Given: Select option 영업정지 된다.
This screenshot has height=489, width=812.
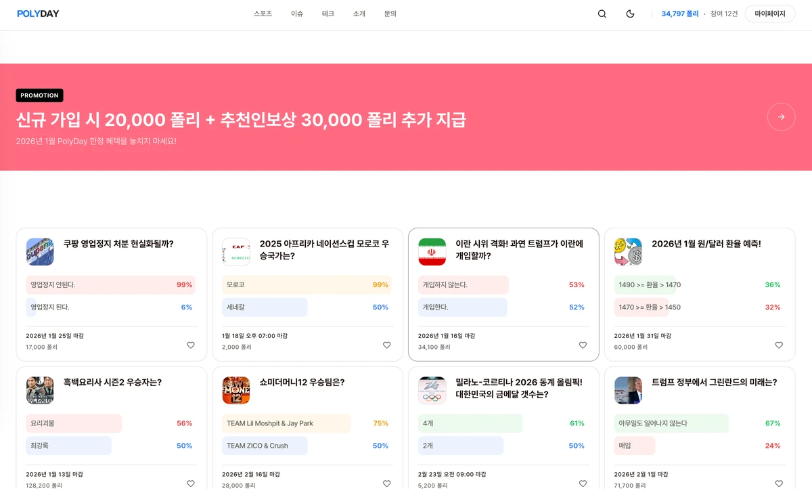Looking at the screenshot, I should tap(111, 307).
